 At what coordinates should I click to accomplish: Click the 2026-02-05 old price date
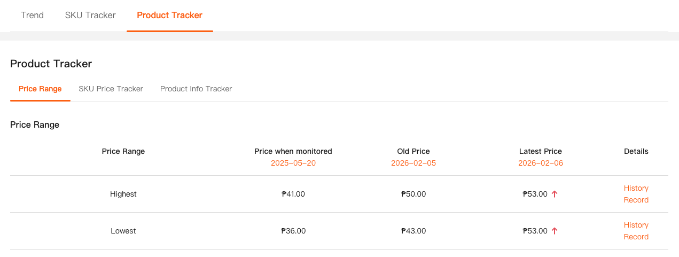click(x=413, y=163)
